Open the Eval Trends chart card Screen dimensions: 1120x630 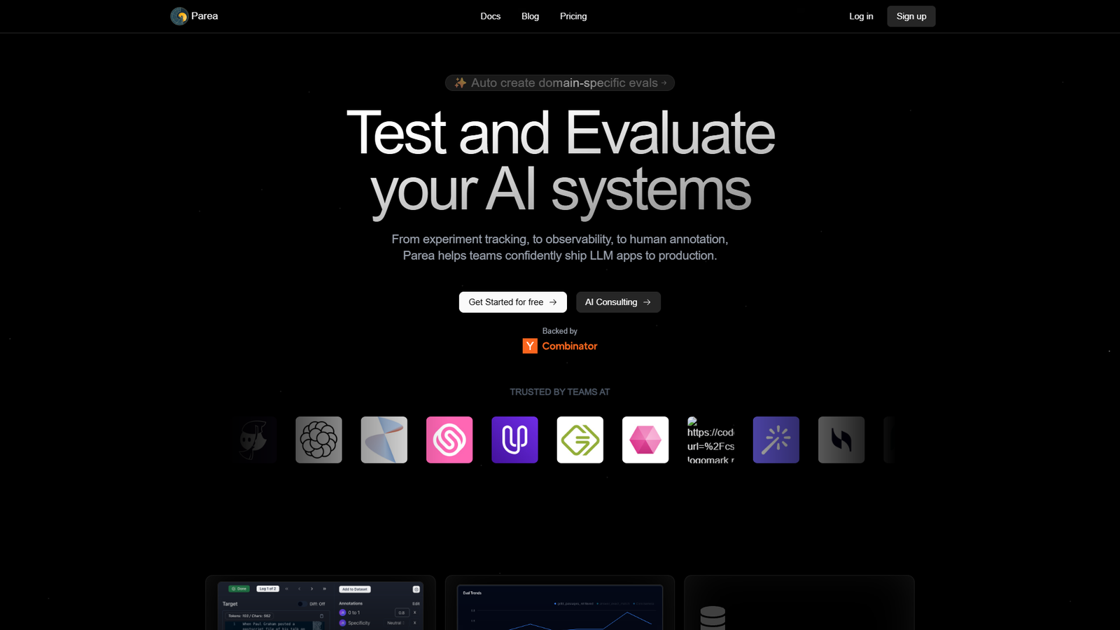pyautogui.click(x=560, y=603)
